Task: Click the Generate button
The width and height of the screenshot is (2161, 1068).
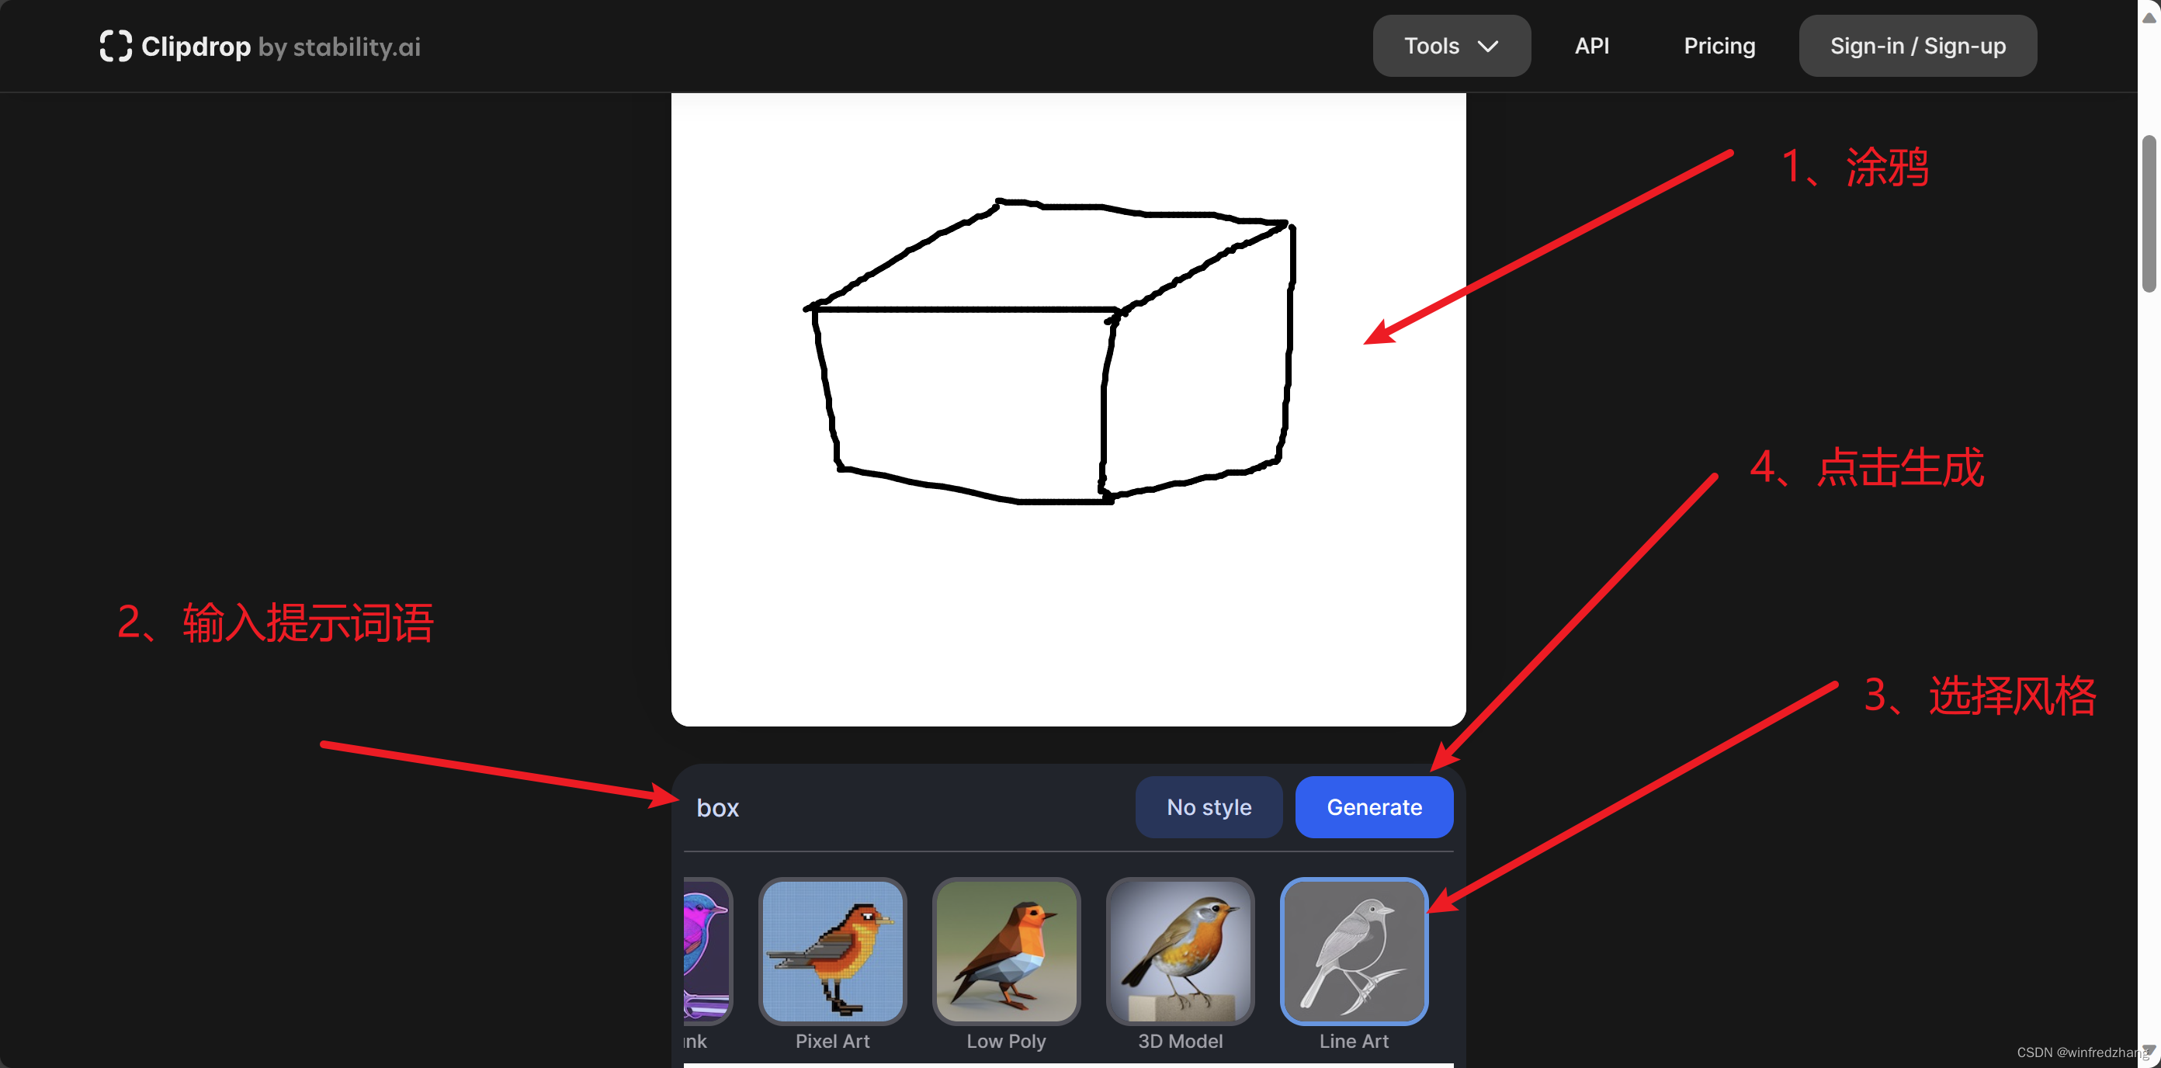Action: tap(1374, 806)
